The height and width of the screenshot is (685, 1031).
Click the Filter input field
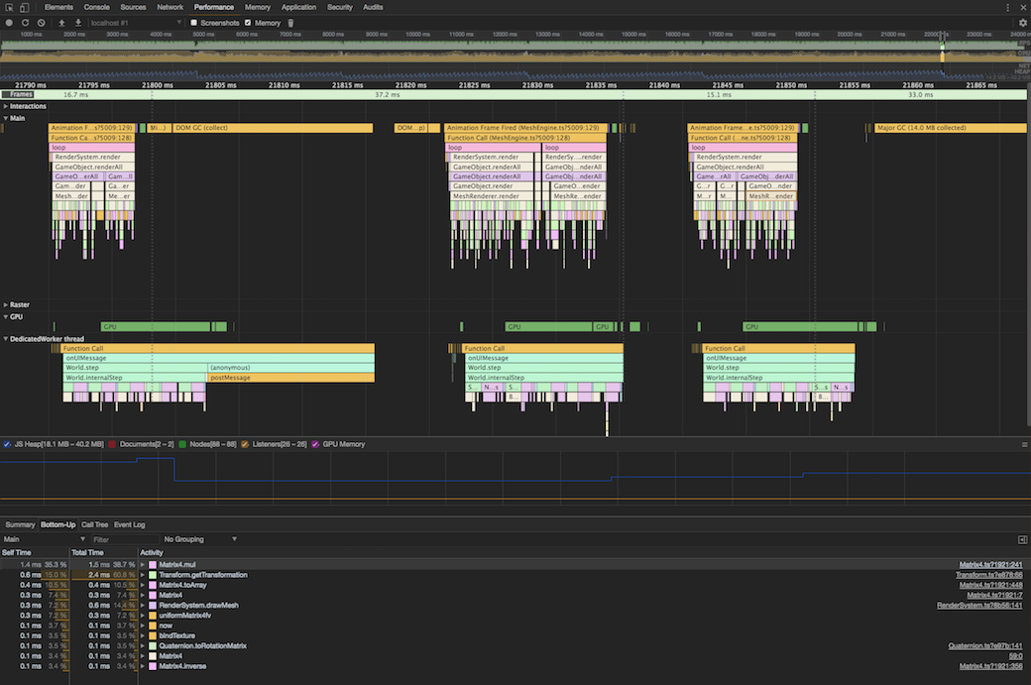coord(124,539)
